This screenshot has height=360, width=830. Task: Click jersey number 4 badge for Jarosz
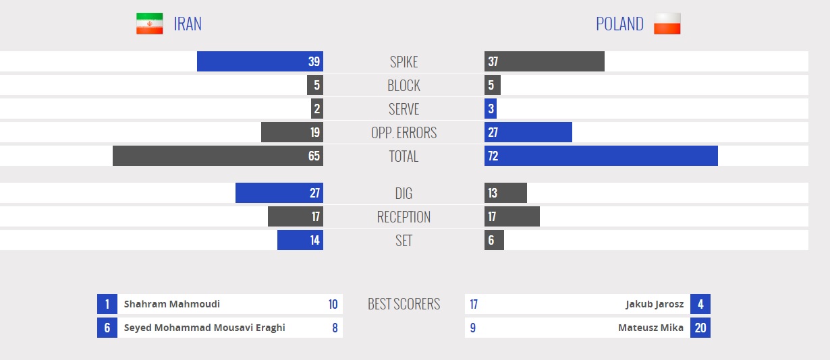700,304
